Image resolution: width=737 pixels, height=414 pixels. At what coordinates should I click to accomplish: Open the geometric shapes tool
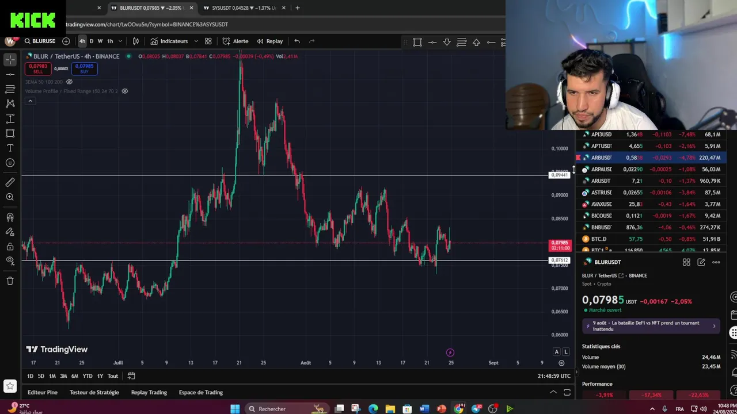(x=10, y=133)
